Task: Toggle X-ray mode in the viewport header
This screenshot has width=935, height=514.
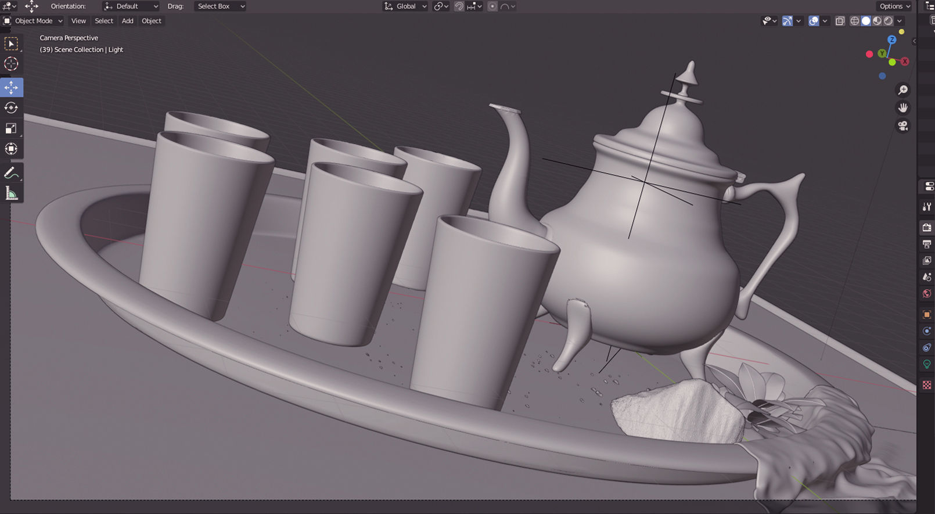Action: click(840, 21)
